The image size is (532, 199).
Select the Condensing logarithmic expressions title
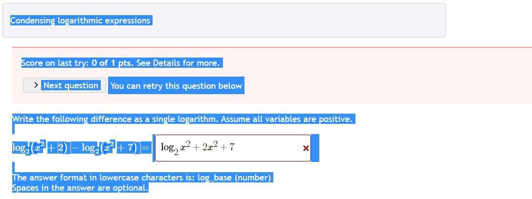pyautogui.click(x=80, y=20)
